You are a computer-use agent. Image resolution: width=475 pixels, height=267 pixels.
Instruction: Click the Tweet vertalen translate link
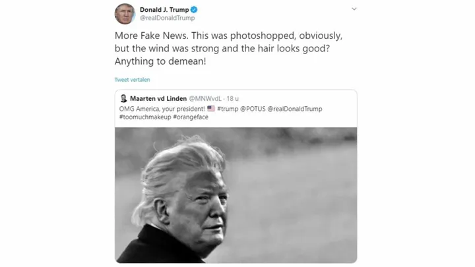[132, 80]
